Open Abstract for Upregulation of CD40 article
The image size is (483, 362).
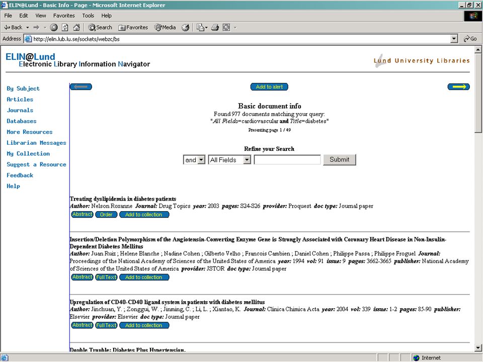point(82,325)
